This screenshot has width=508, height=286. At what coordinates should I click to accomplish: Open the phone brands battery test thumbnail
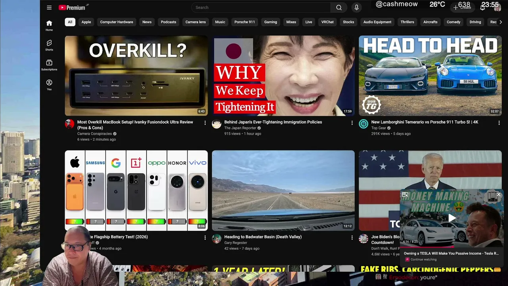[x=136, y=190]
